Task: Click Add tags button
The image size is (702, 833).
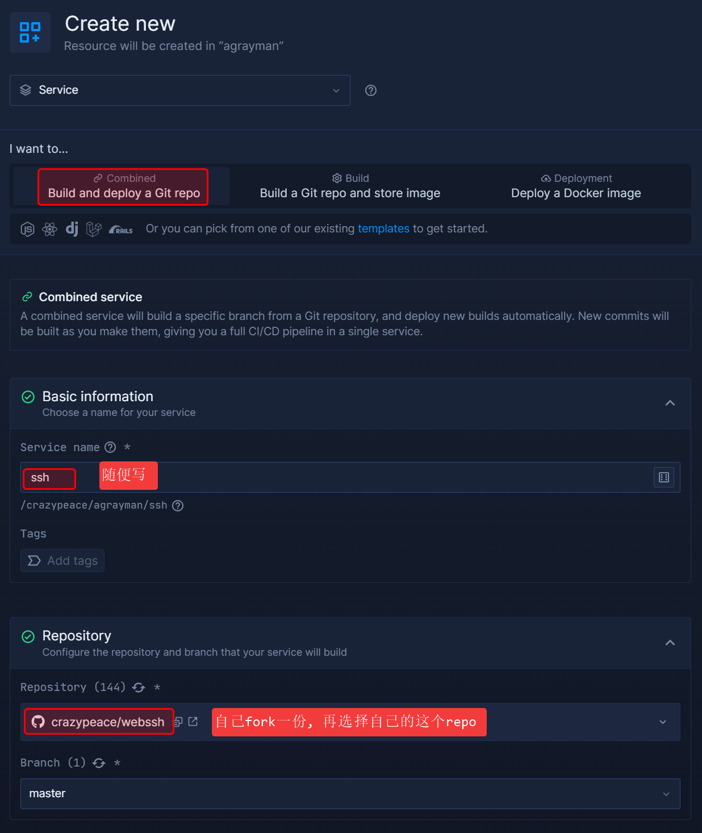Action: tap(62, 560)
